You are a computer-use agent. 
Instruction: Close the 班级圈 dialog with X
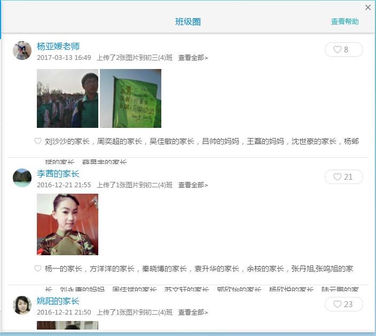click(368, 7)
